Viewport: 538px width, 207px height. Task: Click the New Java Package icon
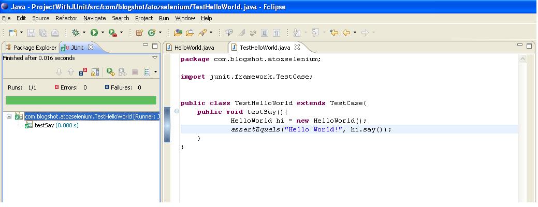139,33
